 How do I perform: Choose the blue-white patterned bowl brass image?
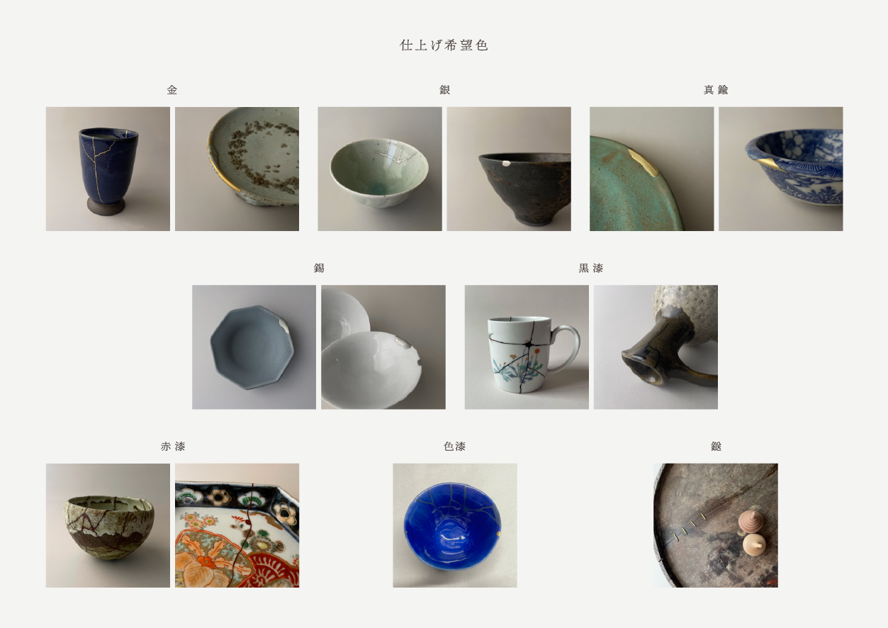[x=781, y=169]
